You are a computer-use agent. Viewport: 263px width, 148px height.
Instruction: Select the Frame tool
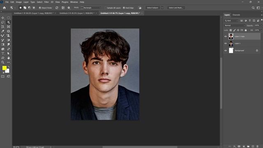coord(8,27)
